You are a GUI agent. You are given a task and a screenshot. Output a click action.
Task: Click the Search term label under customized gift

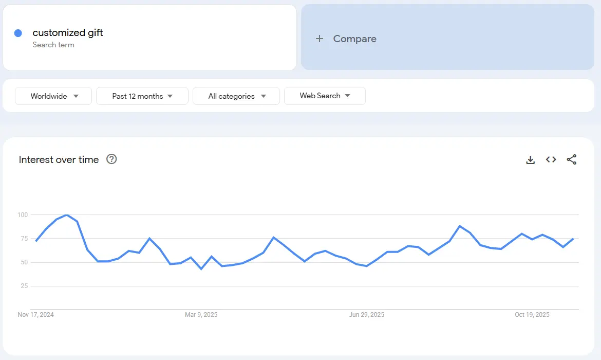pyautogui.click(x=53, y=45)
